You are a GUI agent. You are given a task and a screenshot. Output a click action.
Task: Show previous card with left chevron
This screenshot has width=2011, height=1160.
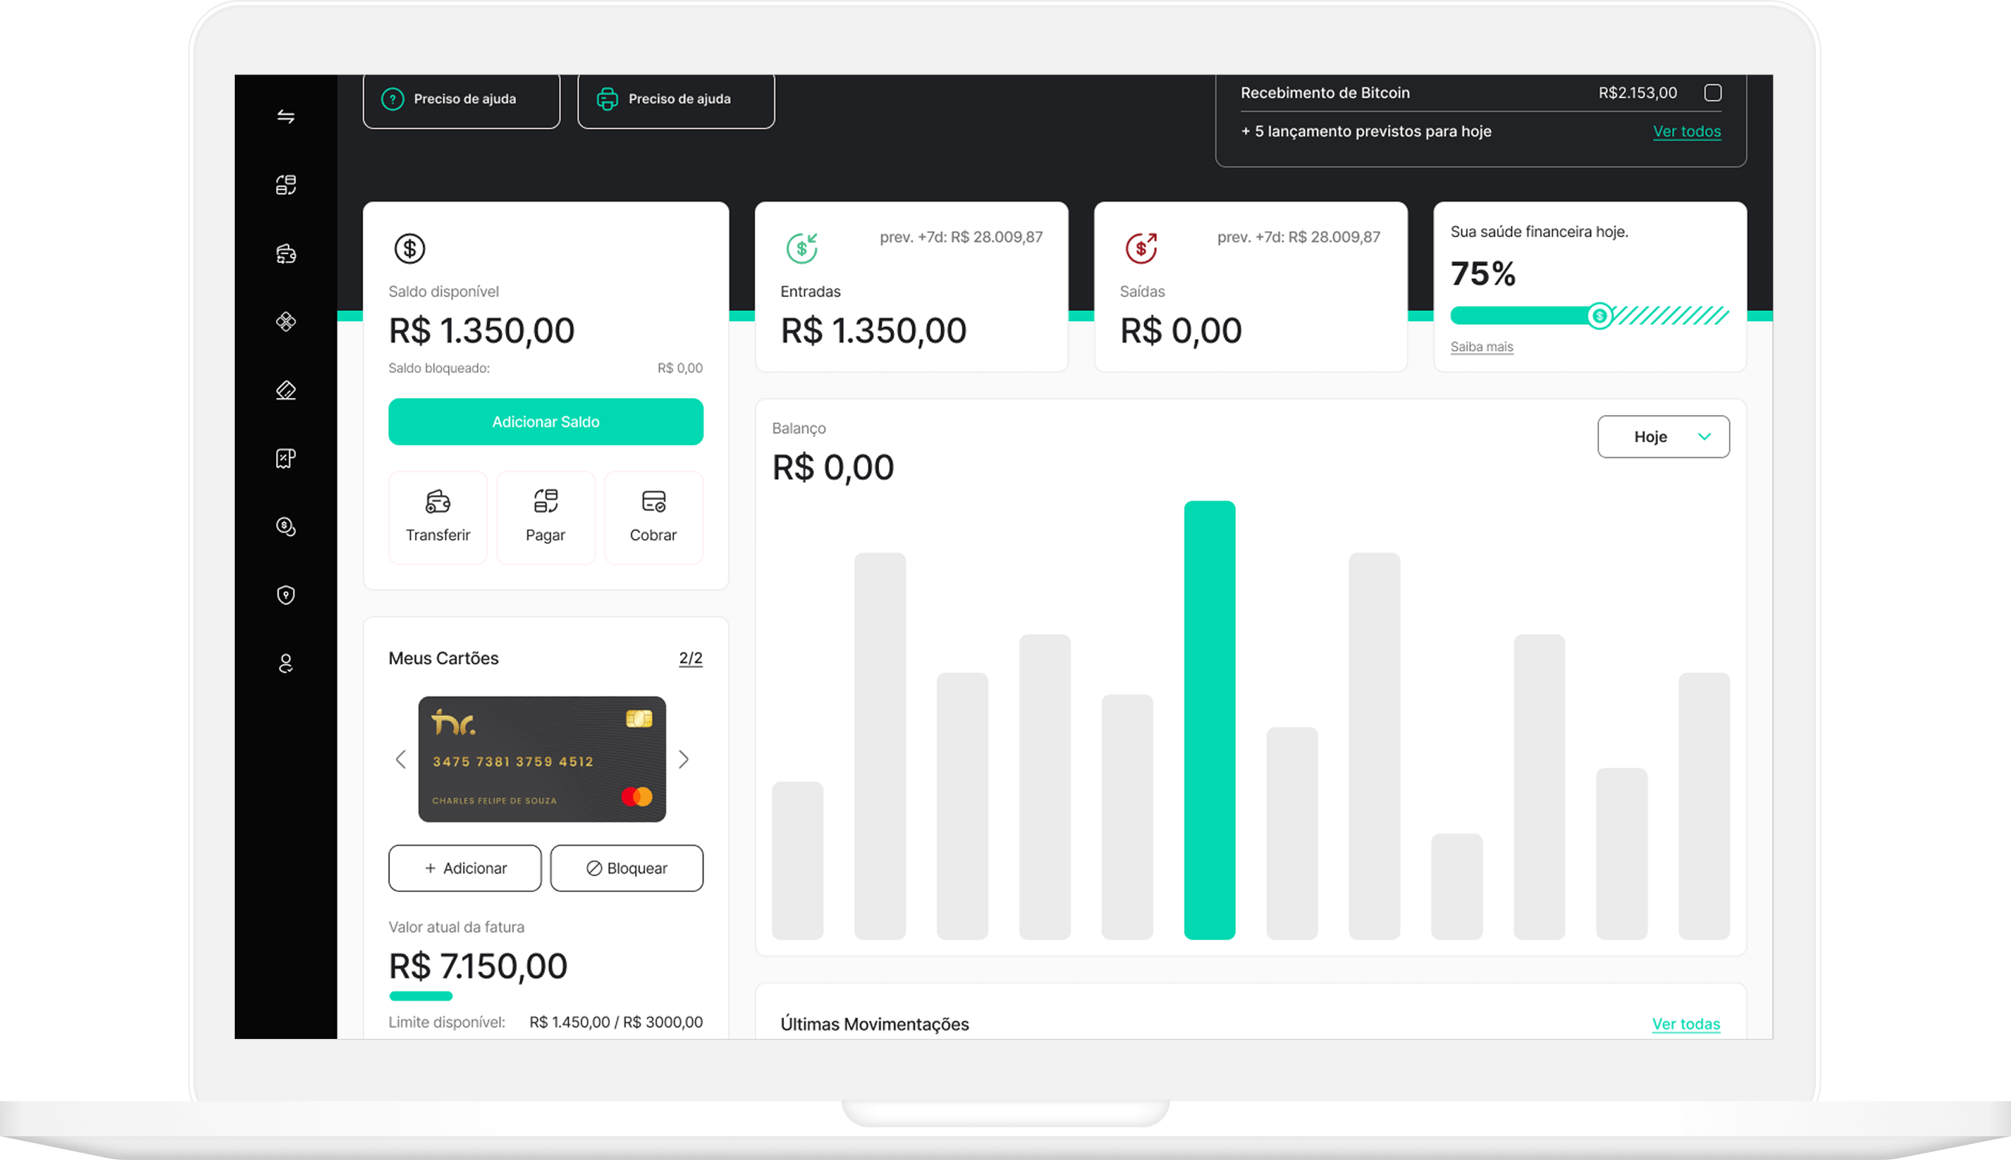401,759
